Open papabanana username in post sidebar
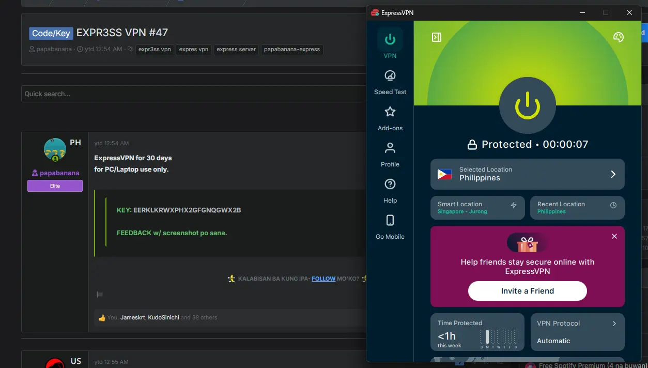This screenshot has width=648, height=368. (59, 173)
